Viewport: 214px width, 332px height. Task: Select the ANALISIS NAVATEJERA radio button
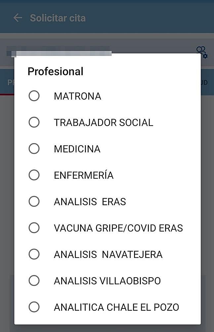[x=34, y=255]
